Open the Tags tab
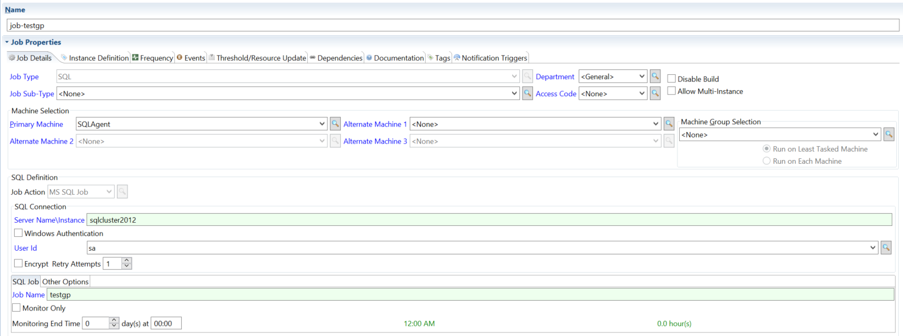 [x=439, y=58]
